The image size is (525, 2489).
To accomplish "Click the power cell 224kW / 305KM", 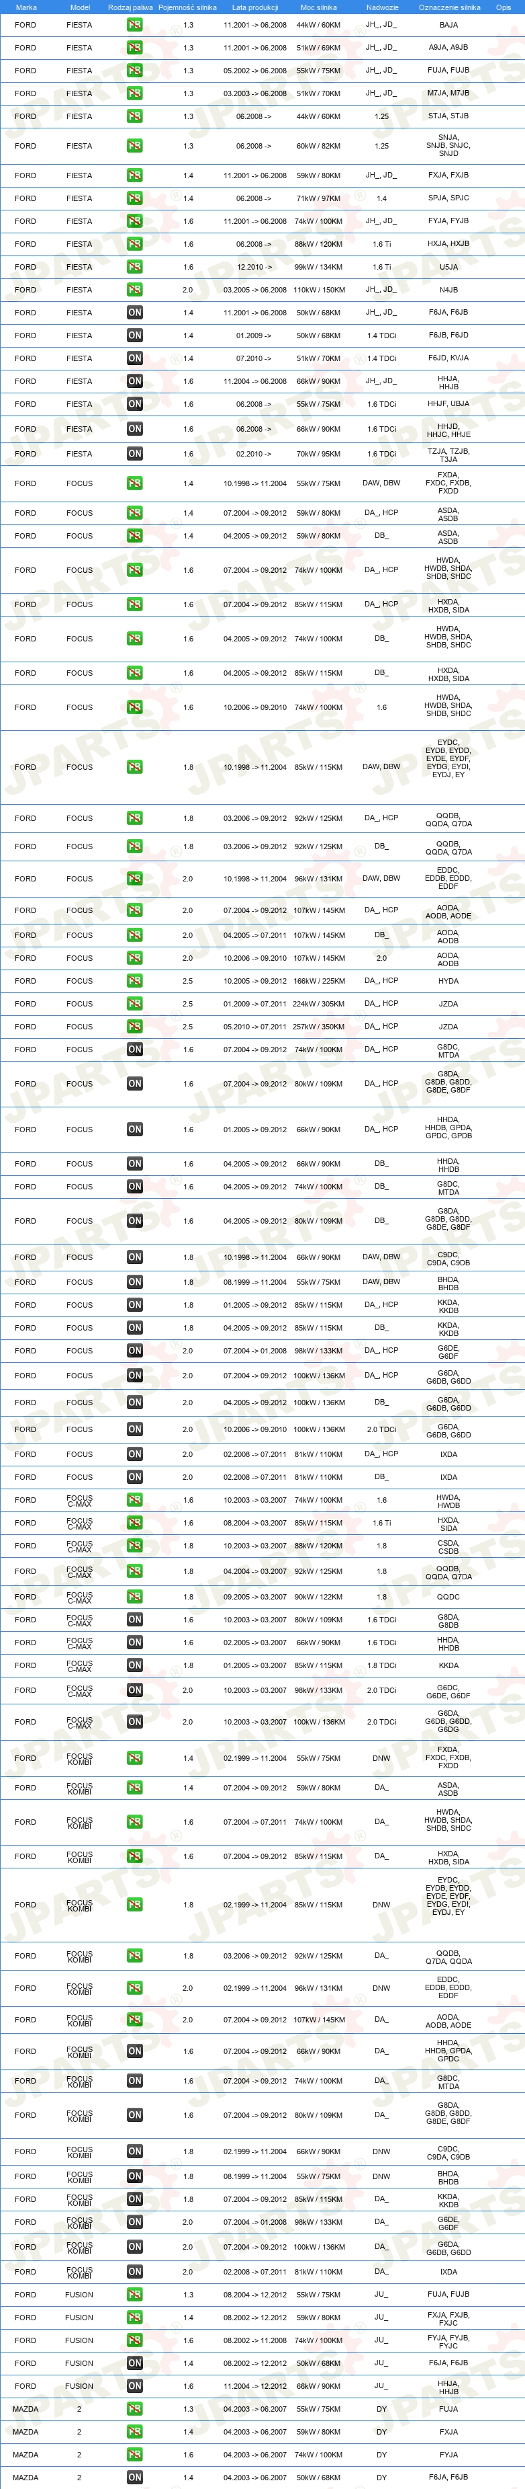I will 318,1004.
